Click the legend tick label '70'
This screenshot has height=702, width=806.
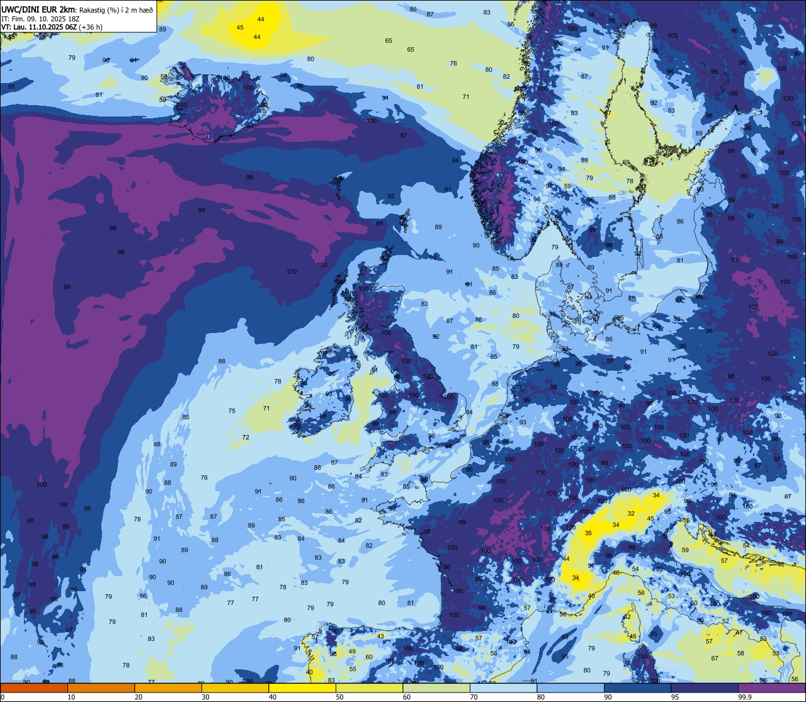pos(474,697)
